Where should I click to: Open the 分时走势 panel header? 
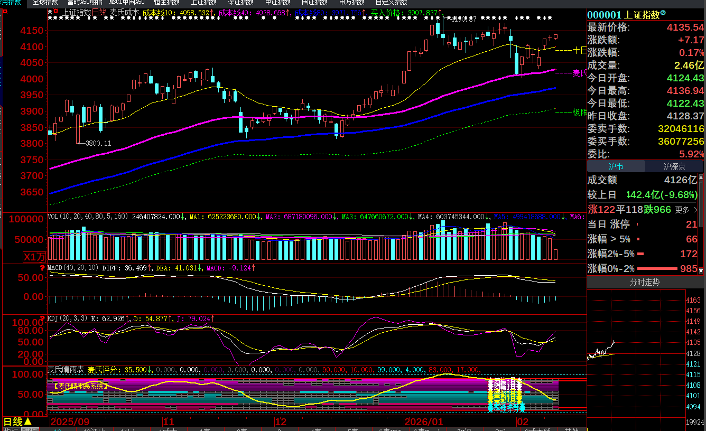(x=645, y=282)
